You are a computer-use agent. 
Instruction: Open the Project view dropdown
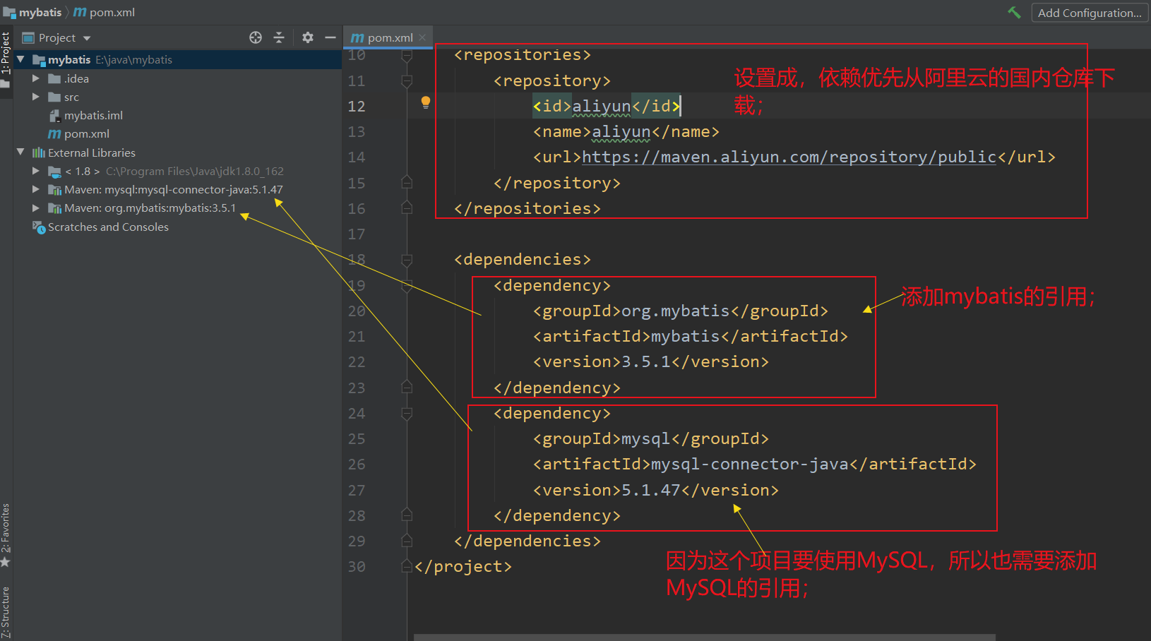(86, 37)
